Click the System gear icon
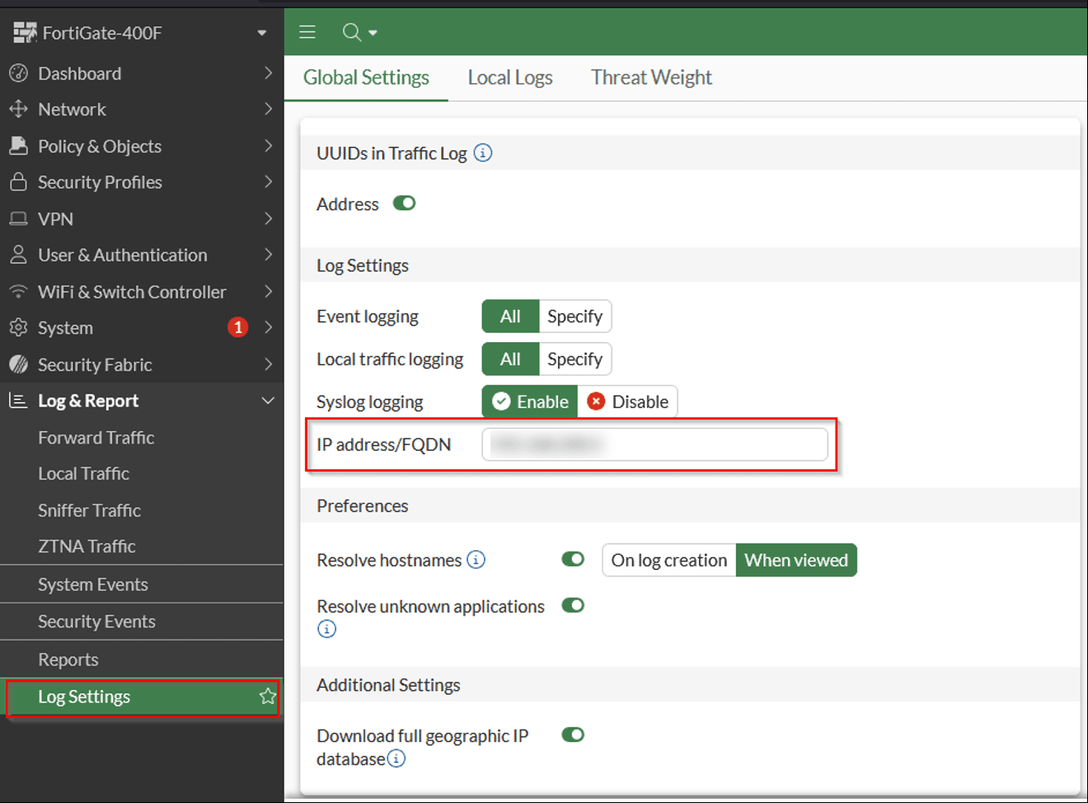Image resolution: width=1088 pixels, height=803 pixels. coord(18,327)
